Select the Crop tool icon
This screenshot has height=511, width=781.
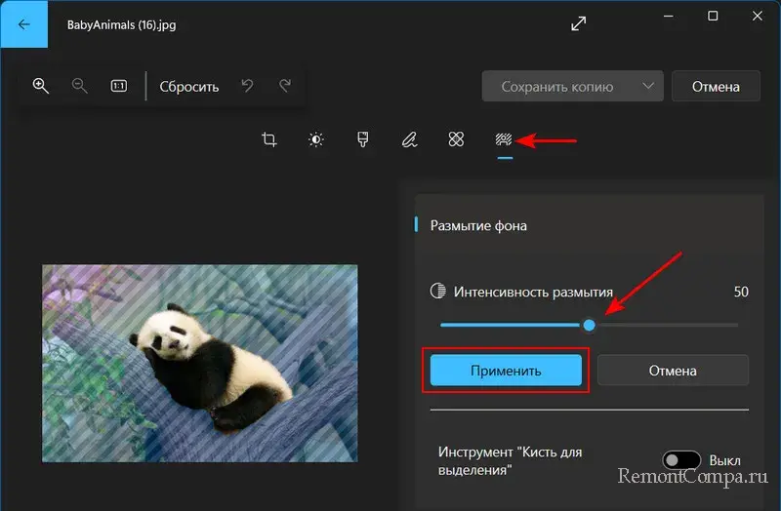click(x=269, y=140)
